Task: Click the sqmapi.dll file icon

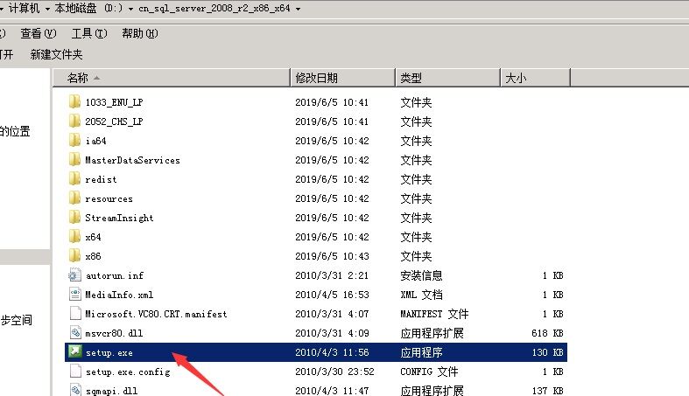Action: [74, 390]
